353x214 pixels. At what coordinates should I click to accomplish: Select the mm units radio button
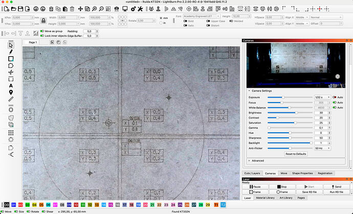[x=161, y=18]
